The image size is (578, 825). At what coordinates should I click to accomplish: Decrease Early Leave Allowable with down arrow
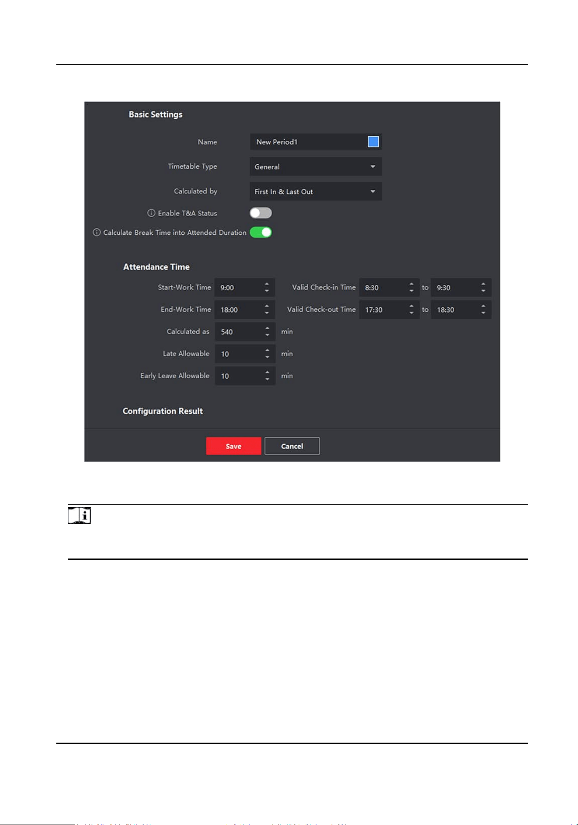click(x=267, y=379)
